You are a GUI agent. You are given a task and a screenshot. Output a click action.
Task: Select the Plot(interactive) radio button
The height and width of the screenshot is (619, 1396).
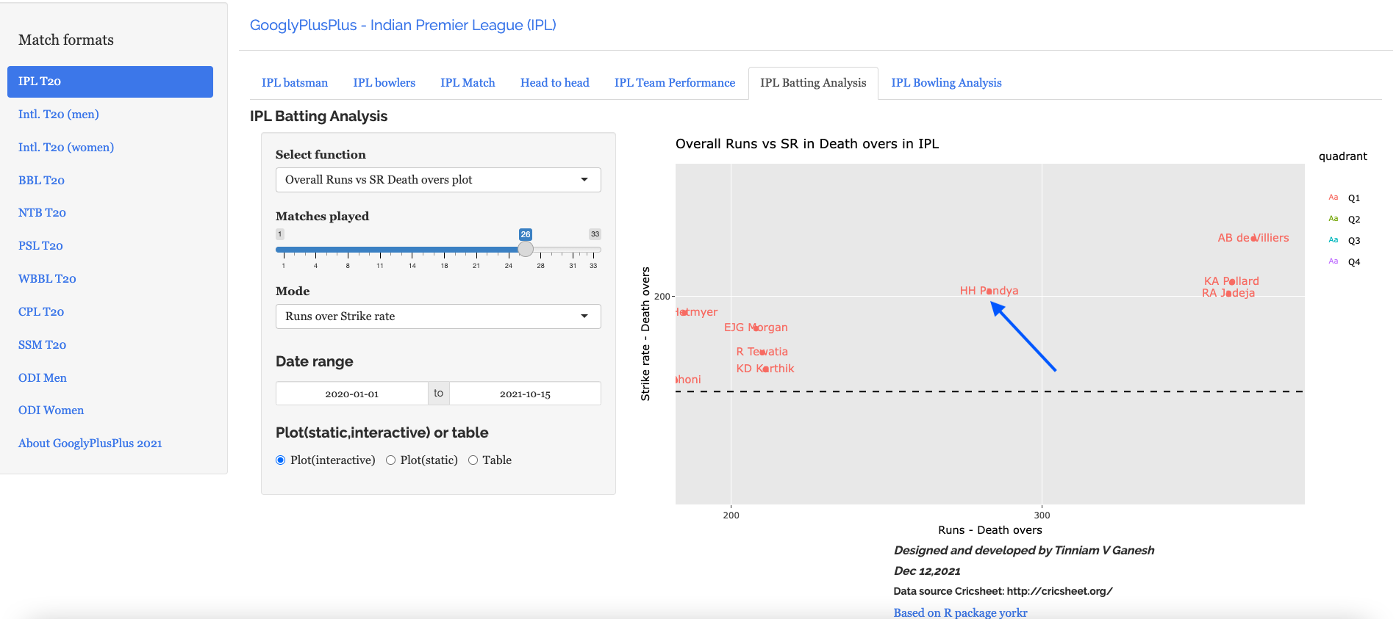pyautogui.click(x=280, y=460)
